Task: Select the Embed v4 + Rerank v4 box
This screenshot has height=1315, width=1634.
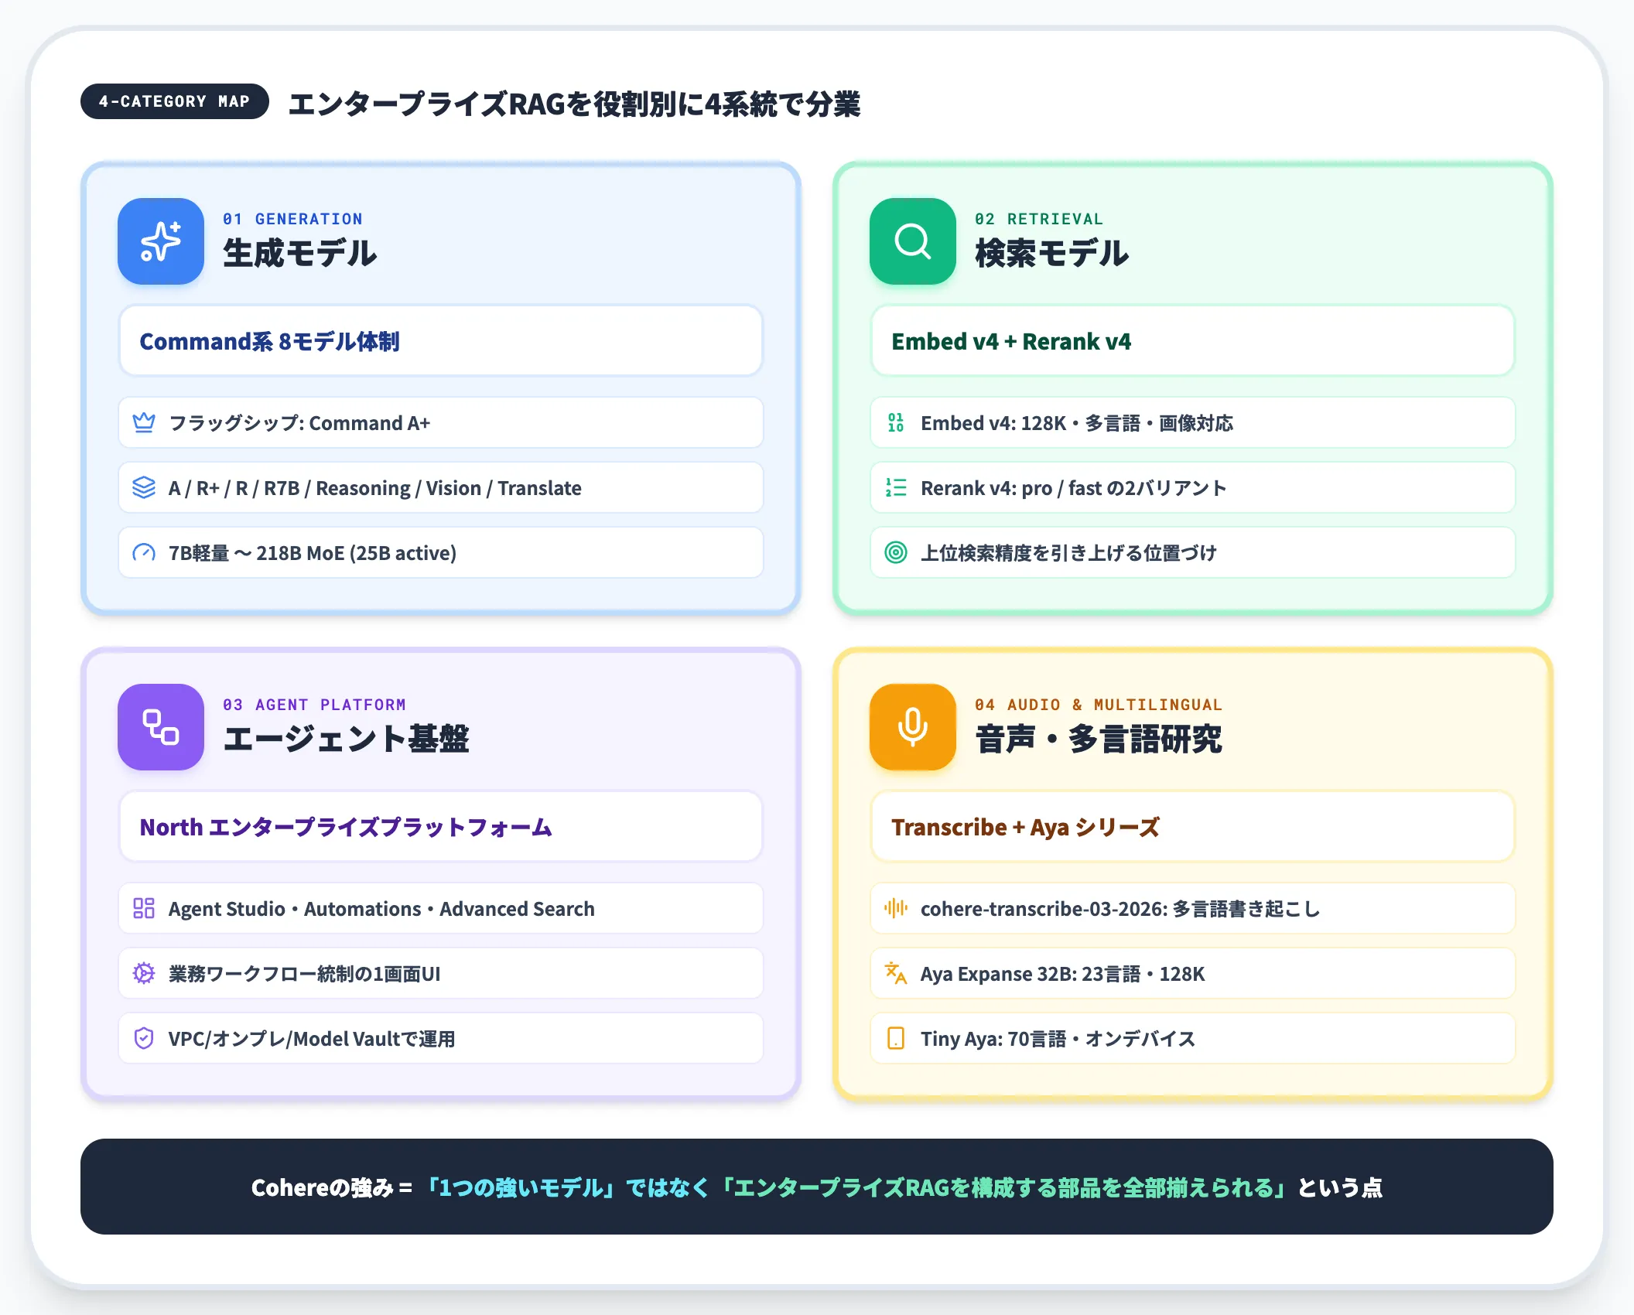Action: click(x=1193, y=341)
